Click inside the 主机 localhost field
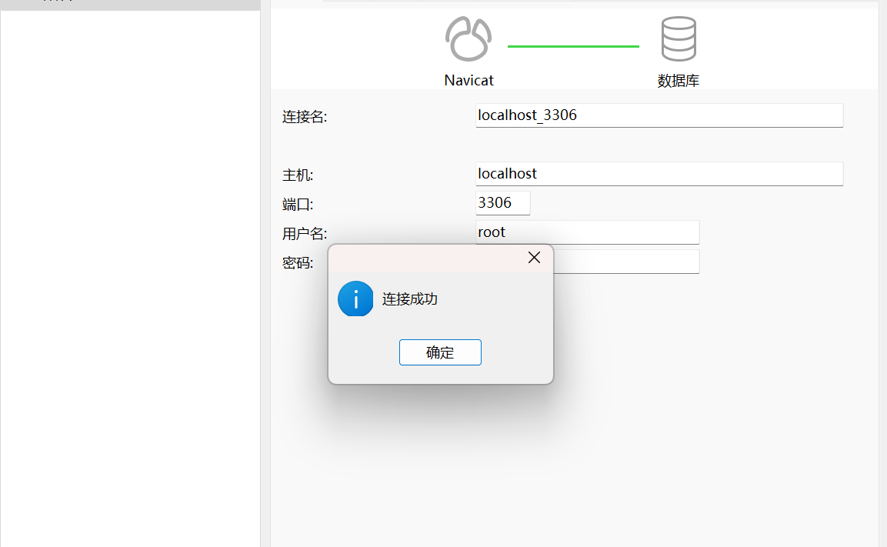 [x=659, y=174]
